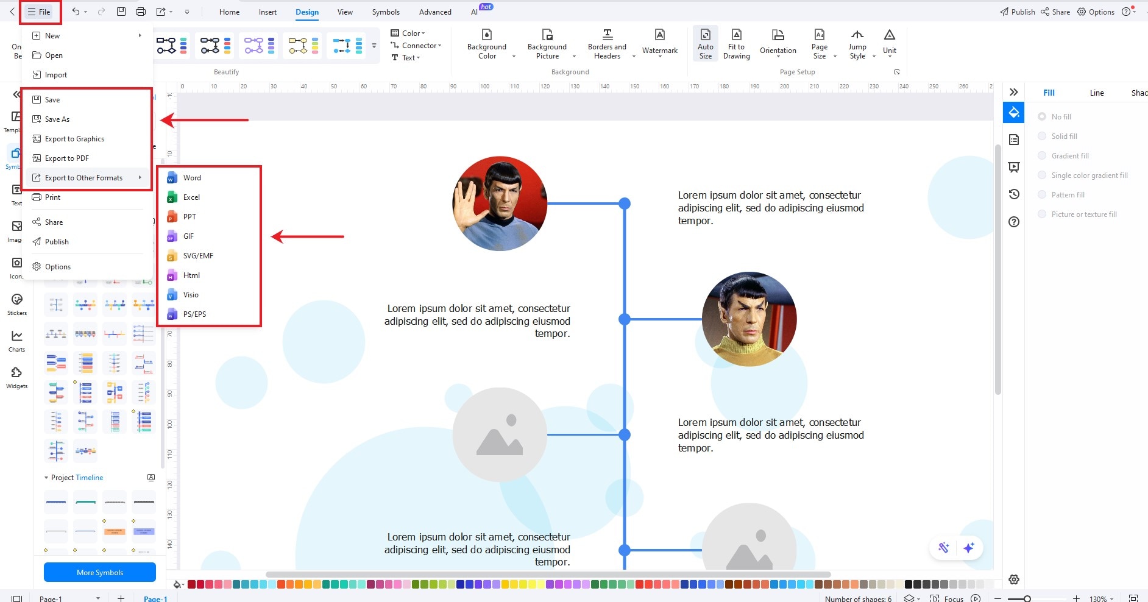The height and width of the screenshot is (602, 1148).
Task: Click Publish in top right
Action: 1017,12
